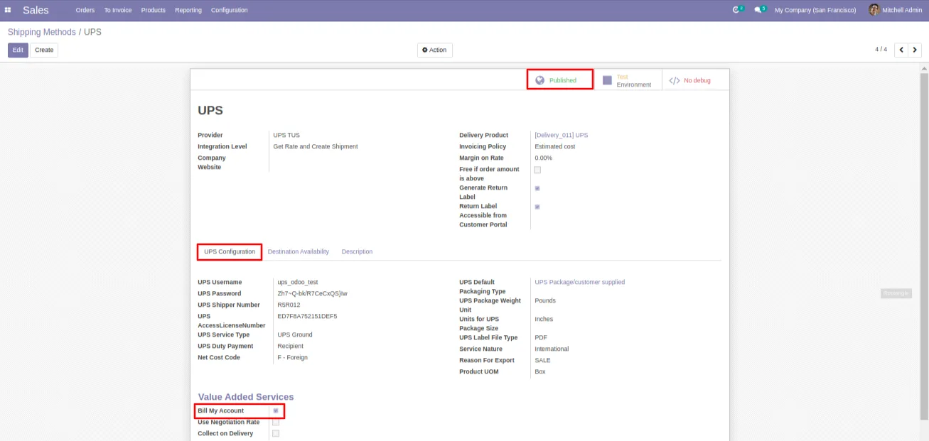Click the Test Environment label

pos(634,81)
